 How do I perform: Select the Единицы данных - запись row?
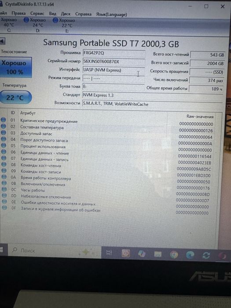click(107, 161)
